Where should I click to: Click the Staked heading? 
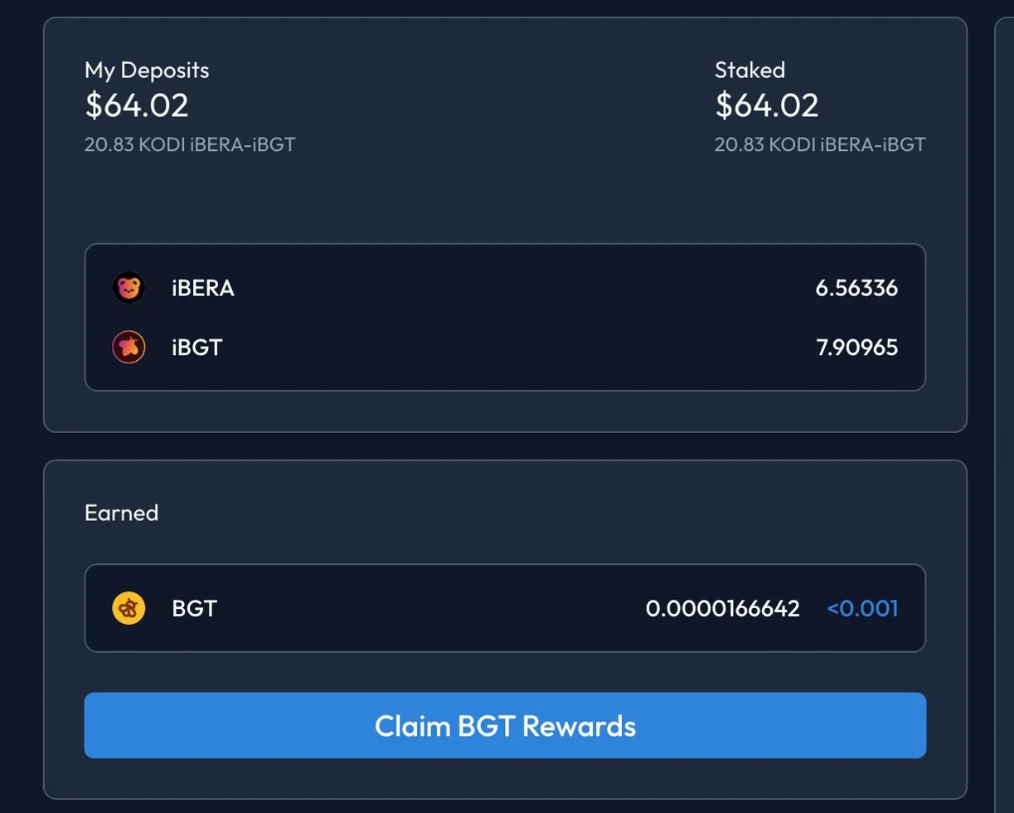(x=750, y=71)
